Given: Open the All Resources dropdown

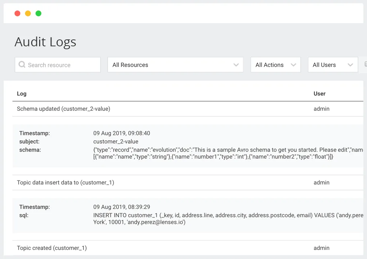Looking at the screenshot, I should click(175, 64).
